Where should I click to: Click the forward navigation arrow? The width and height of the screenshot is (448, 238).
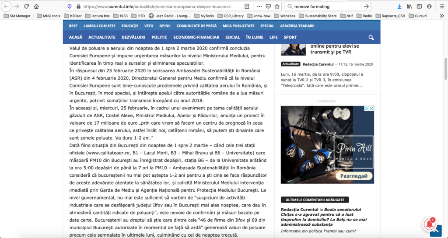(17, 6)
